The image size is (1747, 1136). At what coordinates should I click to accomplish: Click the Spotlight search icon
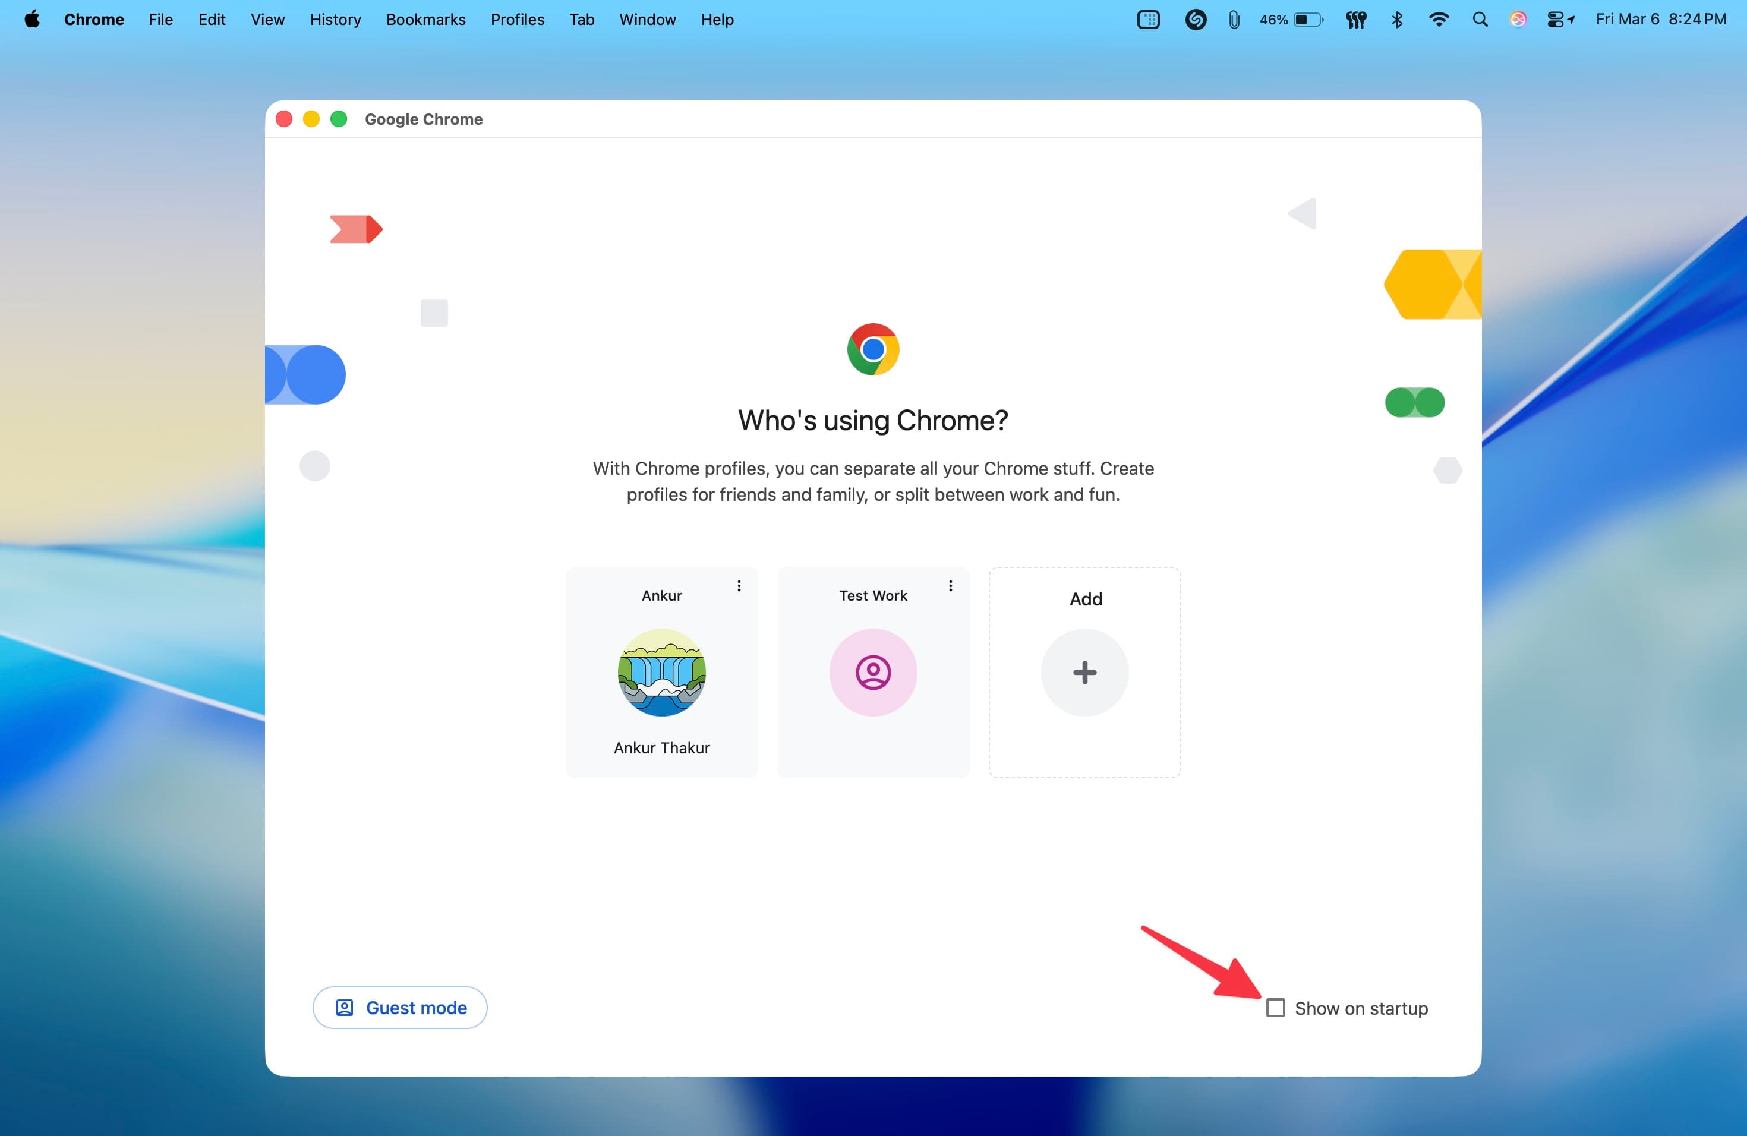[x=1480, y=20]
